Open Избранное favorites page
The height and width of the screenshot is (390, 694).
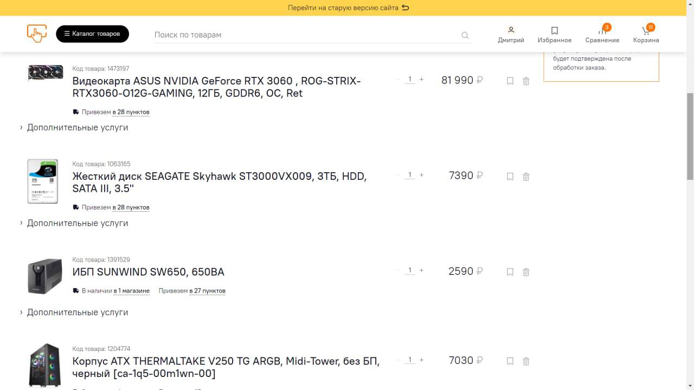pos(554,35)
